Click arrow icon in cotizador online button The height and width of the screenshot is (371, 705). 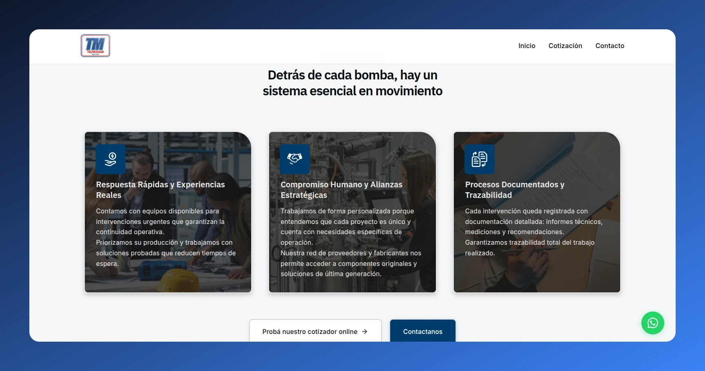coord(365,331)
